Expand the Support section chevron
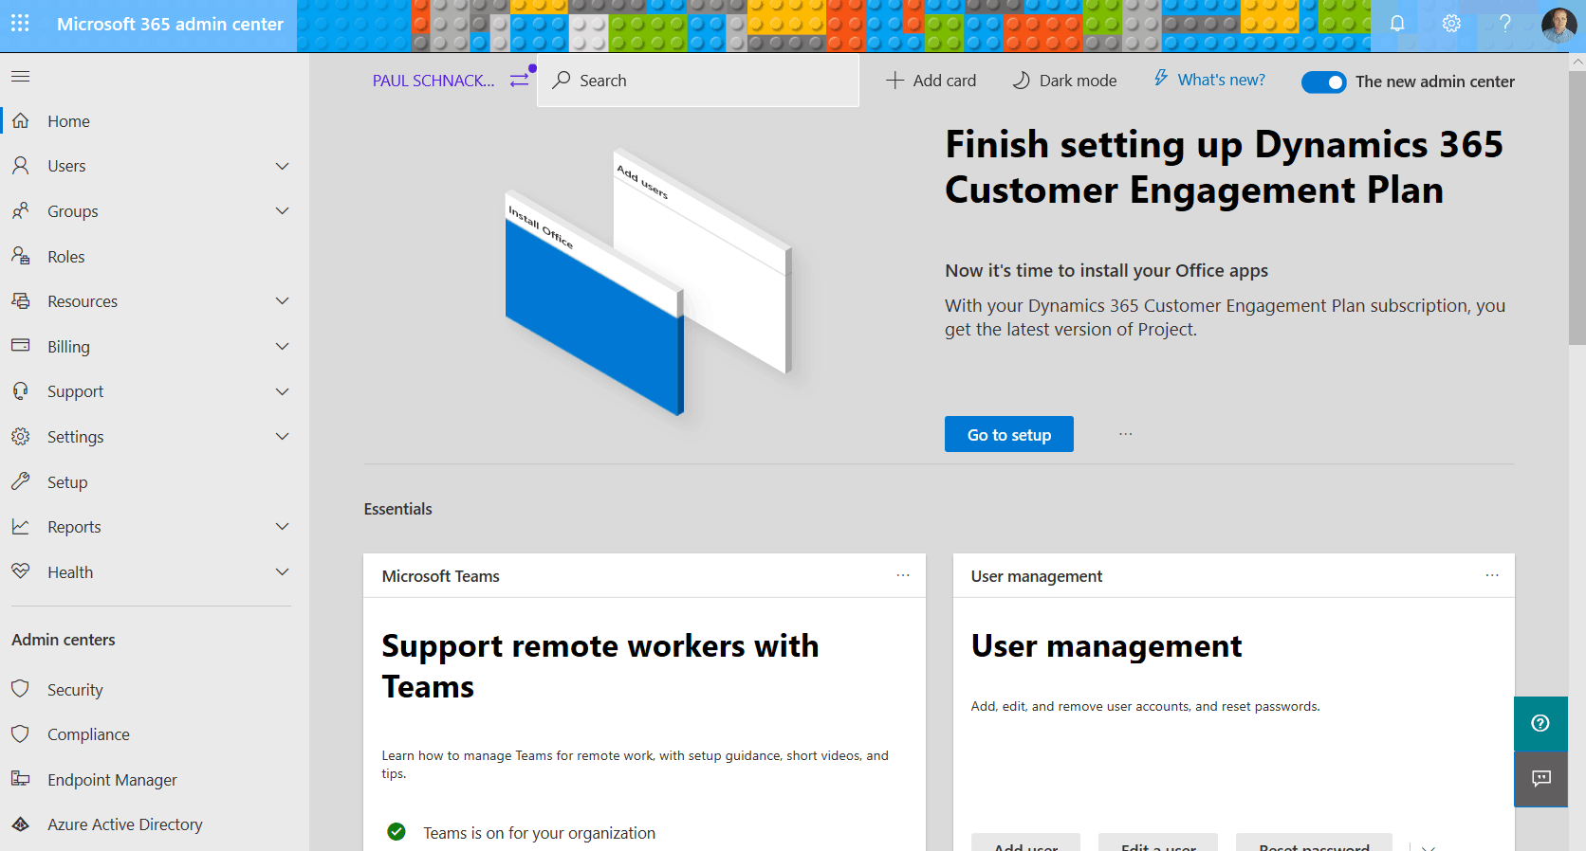Image resolution: width=1586 pixels, height=851 pixels. [282, 391]
